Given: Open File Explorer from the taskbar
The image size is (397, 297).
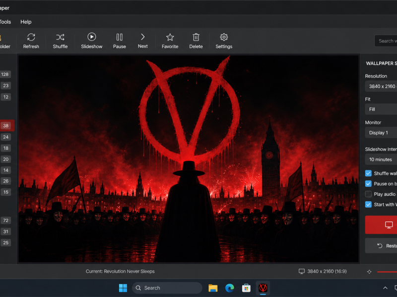Looking at the screenshot, I should 213,288.
